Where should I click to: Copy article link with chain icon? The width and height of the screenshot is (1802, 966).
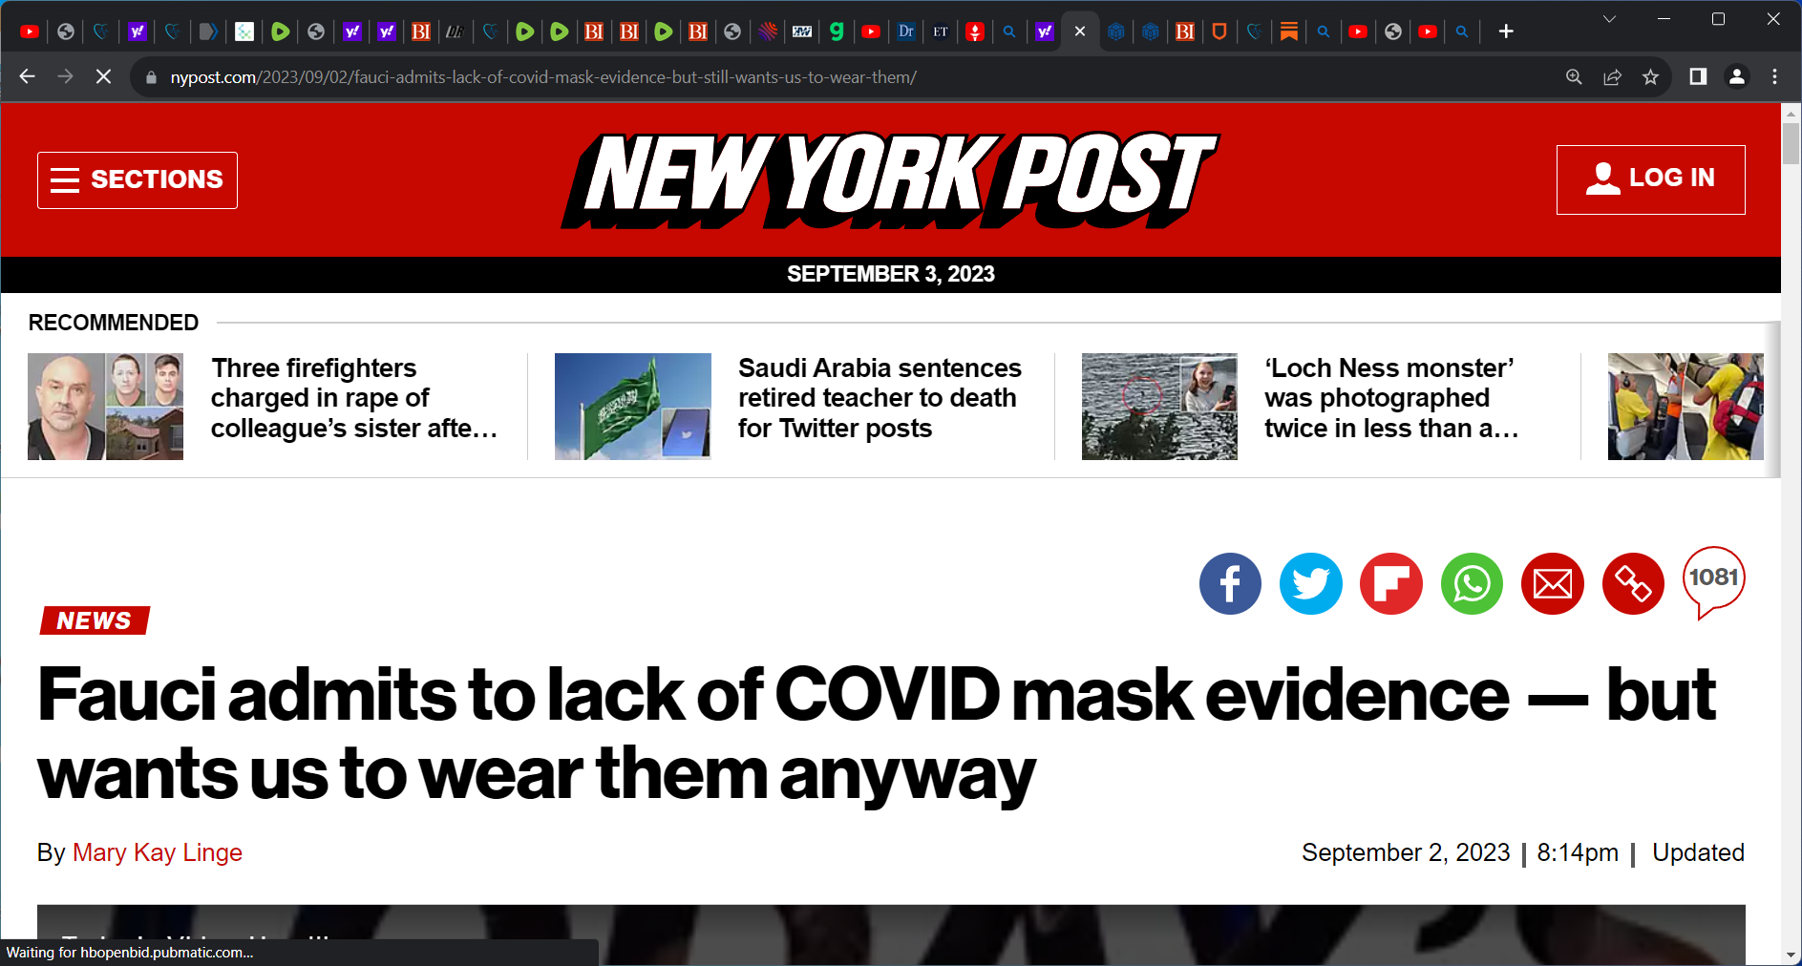point(1633,583)
